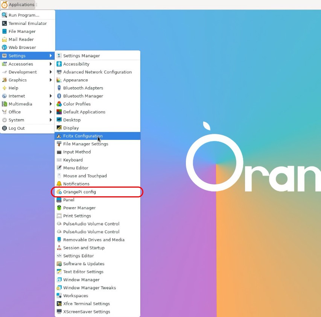The width and height of the screenshot is (321, 317).
Task: Expand the System submenu arrow
Action: tap(50, 120)
